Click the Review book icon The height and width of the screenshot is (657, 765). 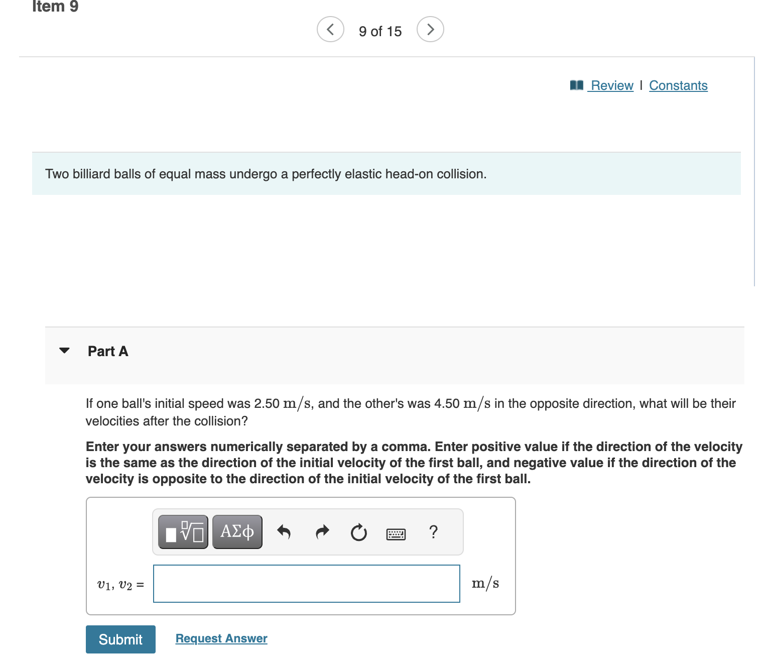[x=577, y=85]
